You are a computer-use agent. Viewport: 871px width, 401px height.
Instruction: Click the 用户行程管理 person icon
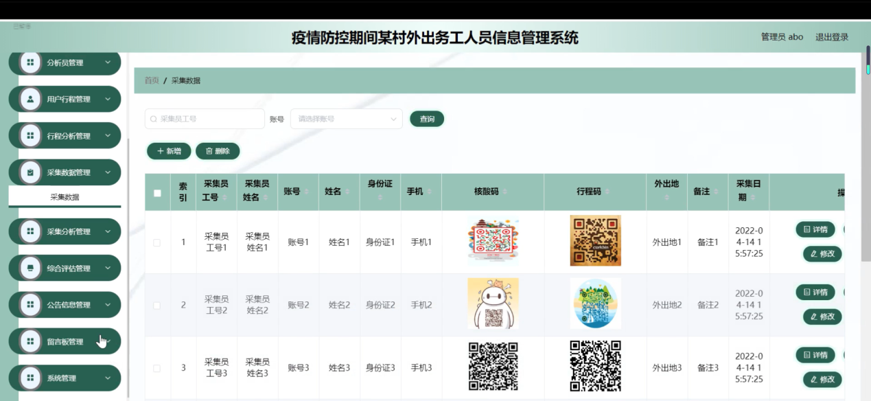point(30,99)
